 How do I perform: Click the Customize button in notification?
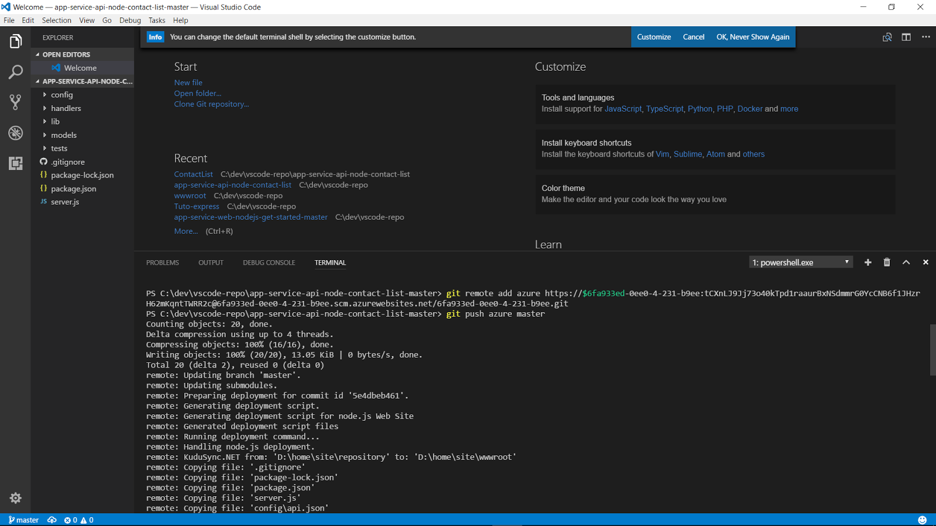click(654, 37)
